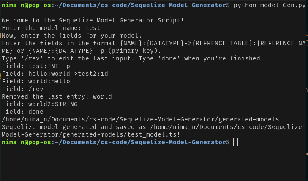Click the 'world2:STRING' field entry
The image size is (308, 181).
(53, 104)
